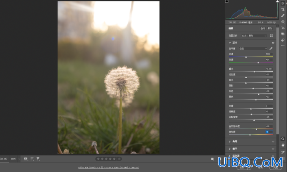This screenshot has width=287, height=172.
Task: Click the 黑白 Black & White button
Action: [270, 28]
